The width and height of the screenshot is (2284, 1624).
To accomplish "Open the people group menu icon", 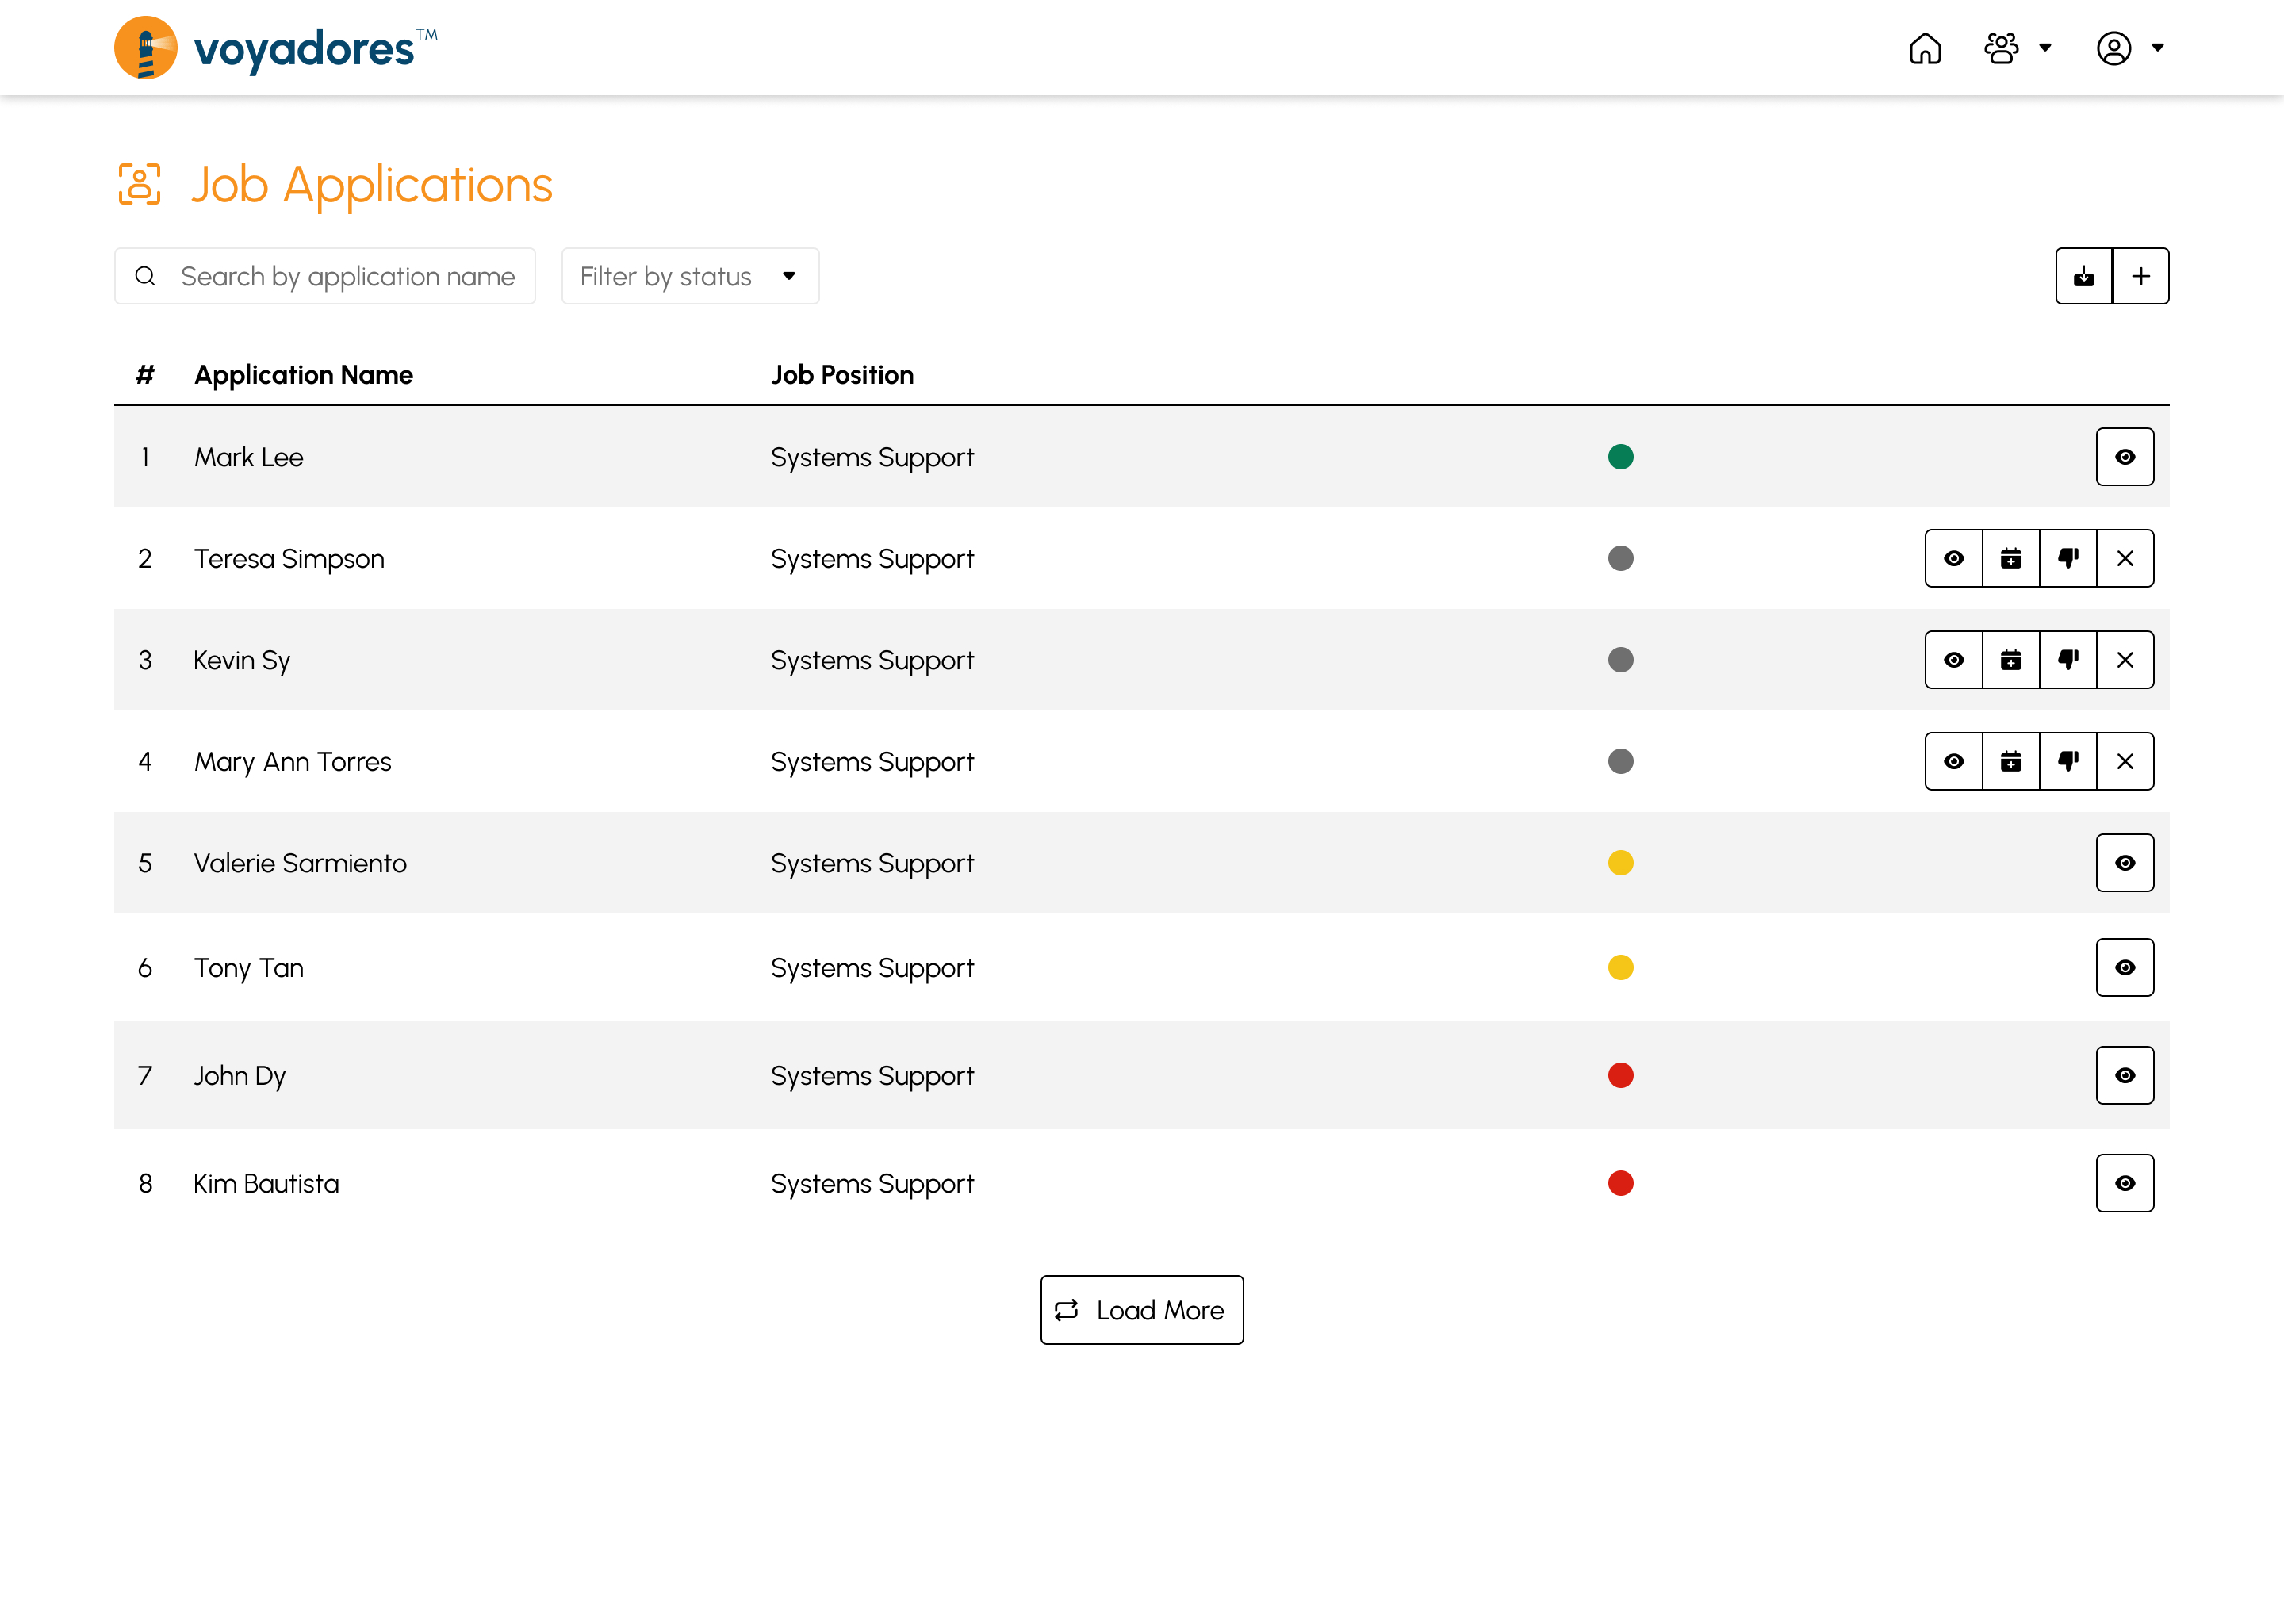I will 2001,48.
